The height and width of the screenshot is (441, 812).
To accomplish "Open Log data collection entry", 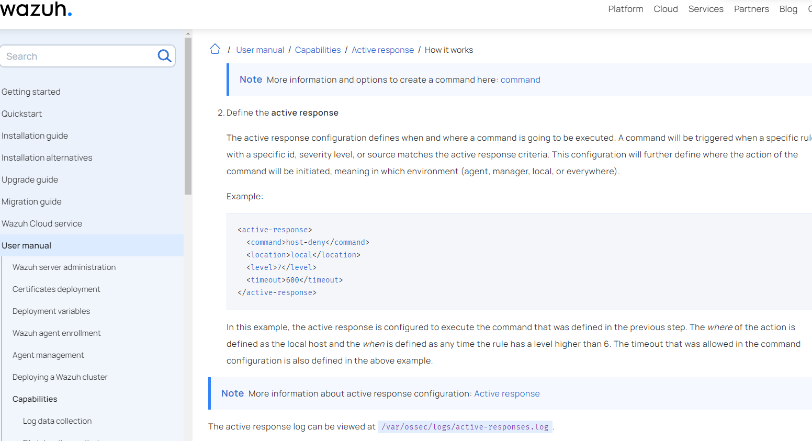I will 57,421.
